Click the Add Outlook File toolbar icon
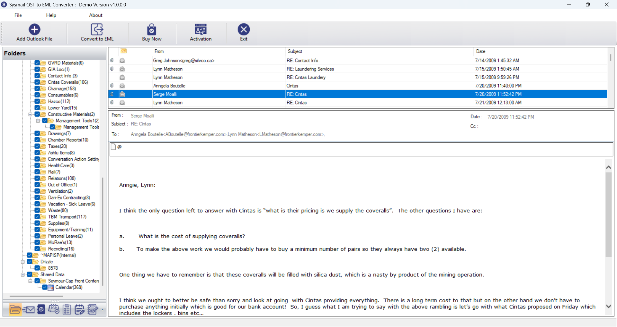The width and height of the screenshot is (617, 327). point(34,29)
